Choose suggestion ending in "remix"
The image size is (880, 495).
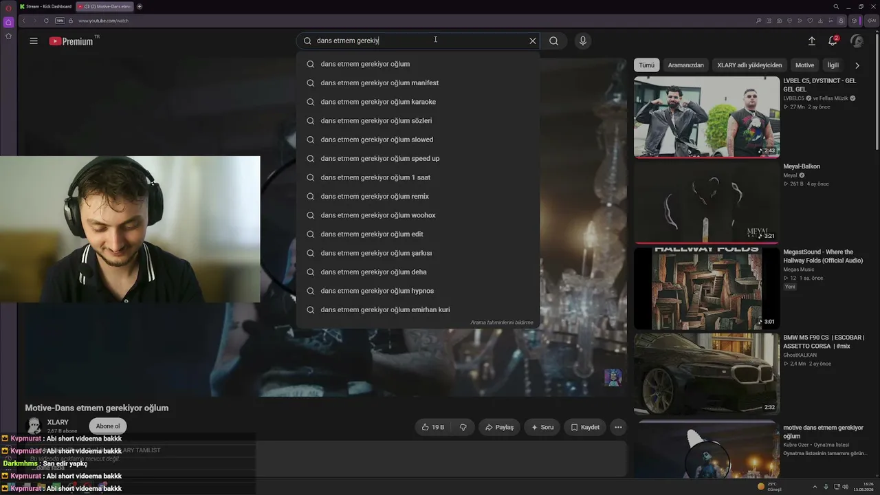pos(418,197)
